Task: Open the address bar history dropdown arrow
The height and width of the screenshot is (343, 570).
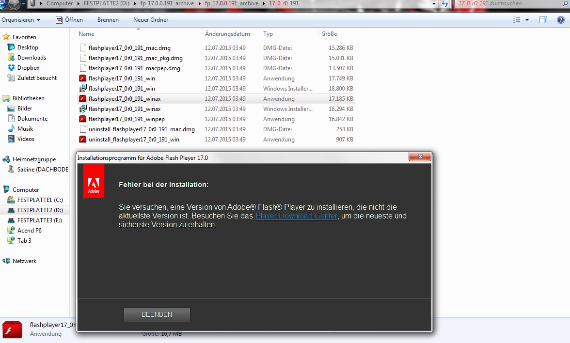Action: [x=434, y=4]
